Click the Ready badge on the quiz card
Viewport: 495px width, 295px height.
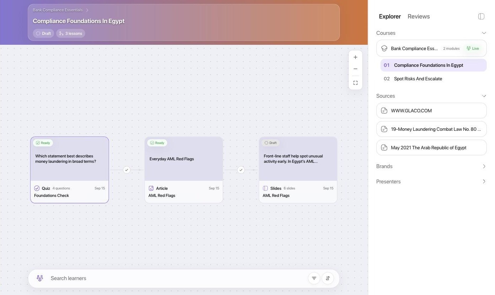pyautogui.click(x=43, y=143)
